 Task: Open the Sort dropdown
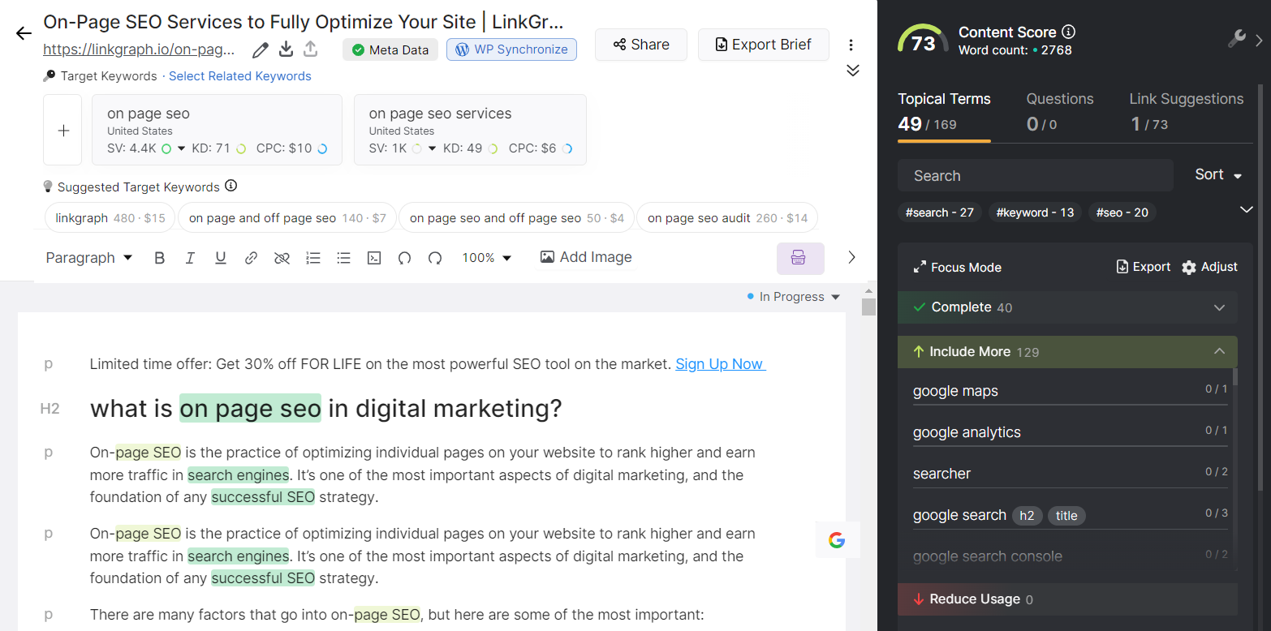(1219, 174)
